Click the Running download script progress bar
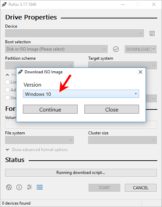This screenshot has width=162, height=207. tap(81, 173)
